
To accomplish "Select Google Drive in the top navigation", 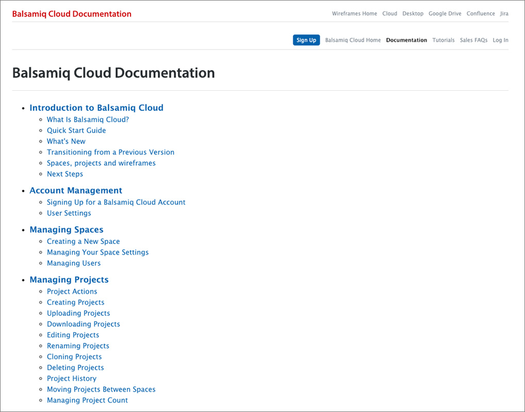I will tap(445, 14).
